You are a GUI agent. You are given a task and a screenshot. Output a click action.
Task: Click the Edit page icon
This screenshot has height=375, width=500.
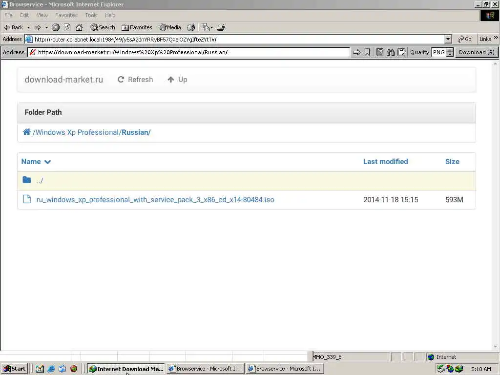tap(206, 27)
